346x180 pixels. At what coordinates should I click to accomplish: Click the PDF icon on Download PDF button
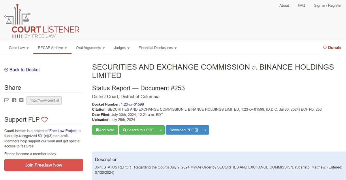pos(197,130)
